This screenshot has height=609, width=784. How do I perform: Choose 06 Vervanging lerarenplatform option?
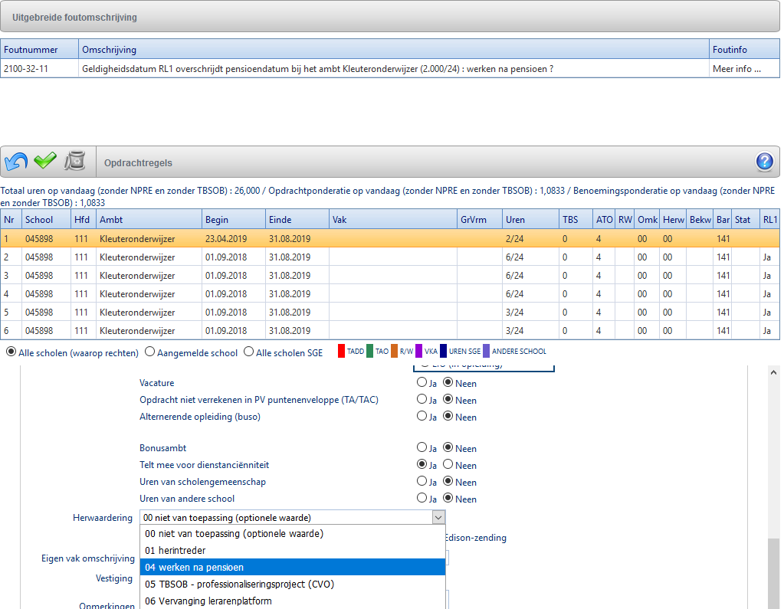(293, 601)
